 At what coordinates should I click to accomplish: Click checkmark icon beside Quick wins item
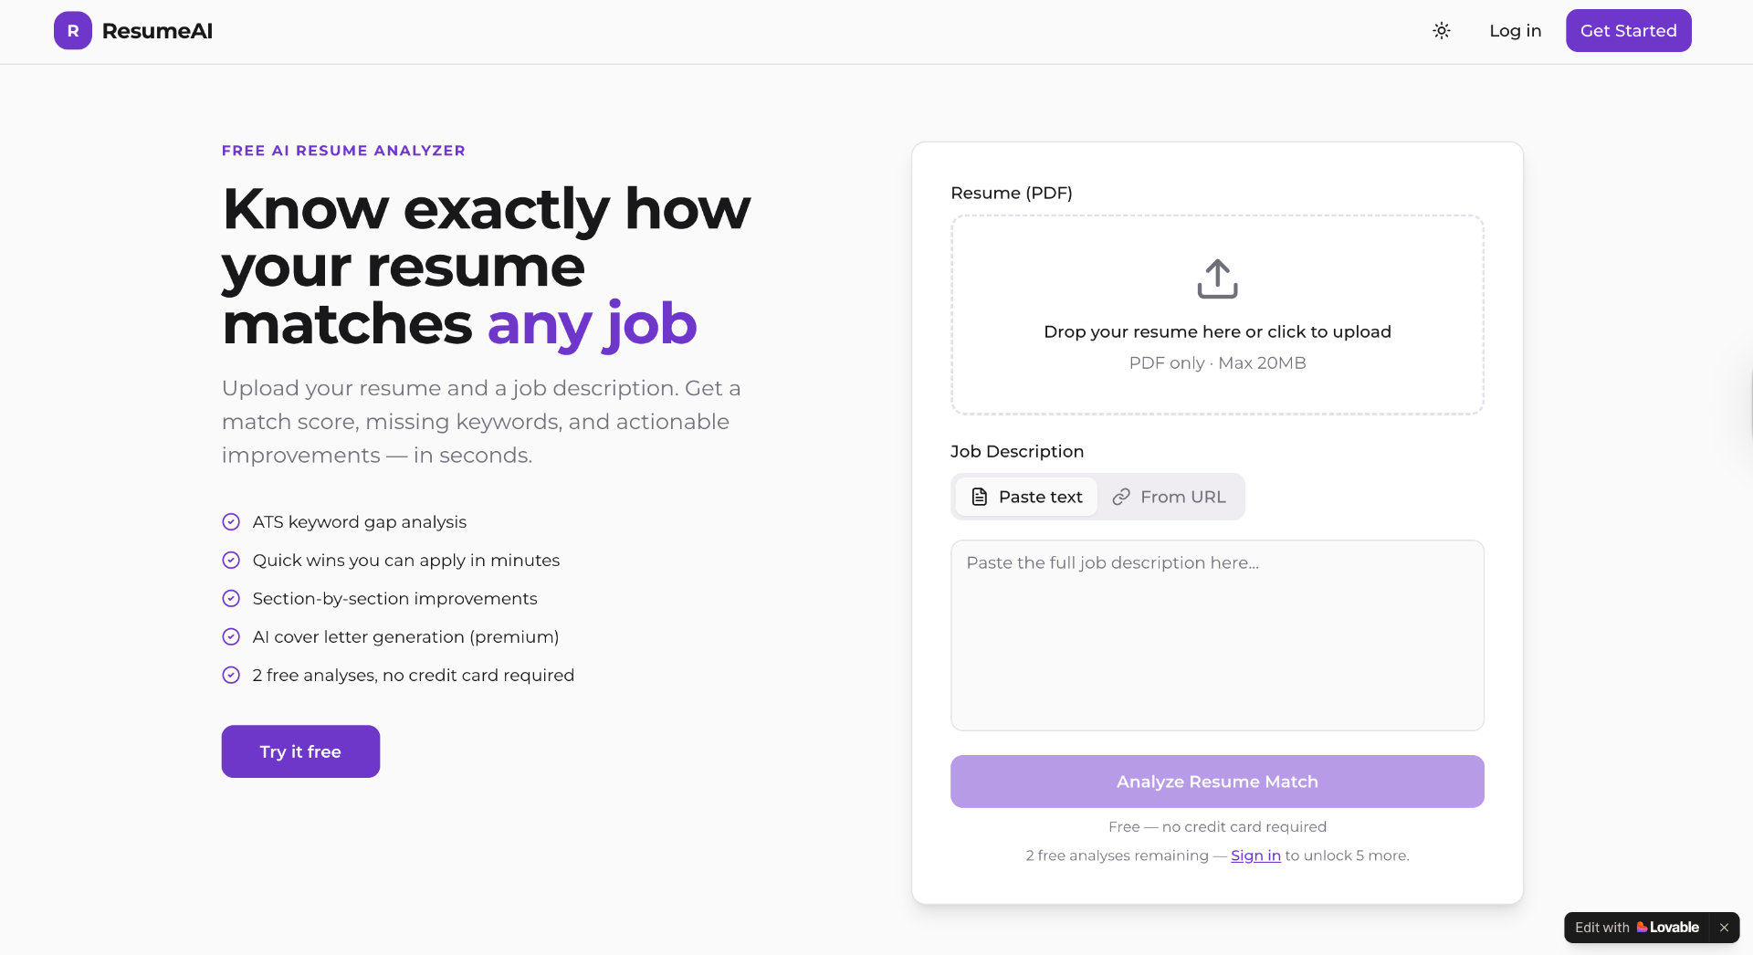click(232, 561)
